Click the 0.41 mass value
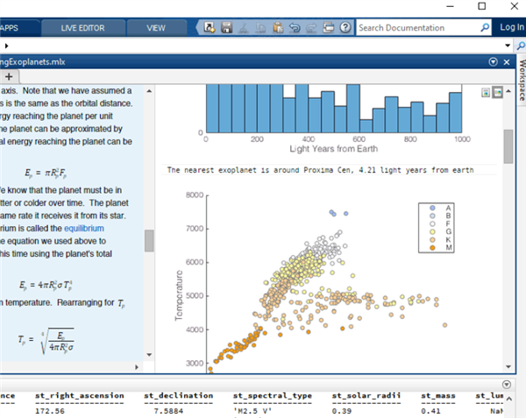 tap(430, 411)
